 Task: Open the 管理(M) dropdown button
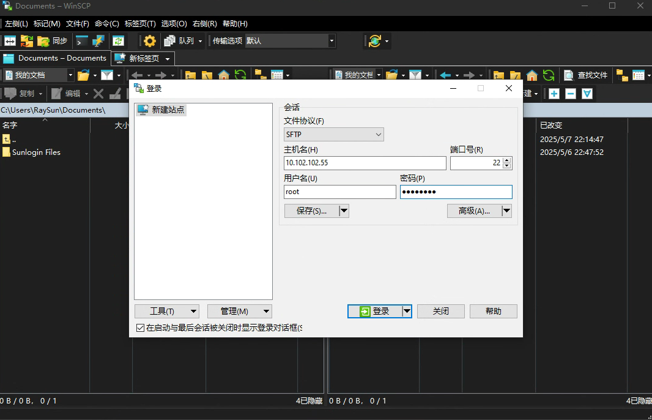[x=240, y=312]
